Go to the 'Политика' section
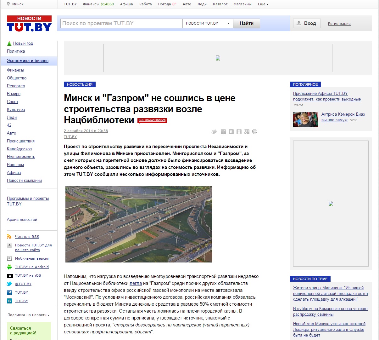The width and height of the screenshot is (379, 340). coord(16,51)
